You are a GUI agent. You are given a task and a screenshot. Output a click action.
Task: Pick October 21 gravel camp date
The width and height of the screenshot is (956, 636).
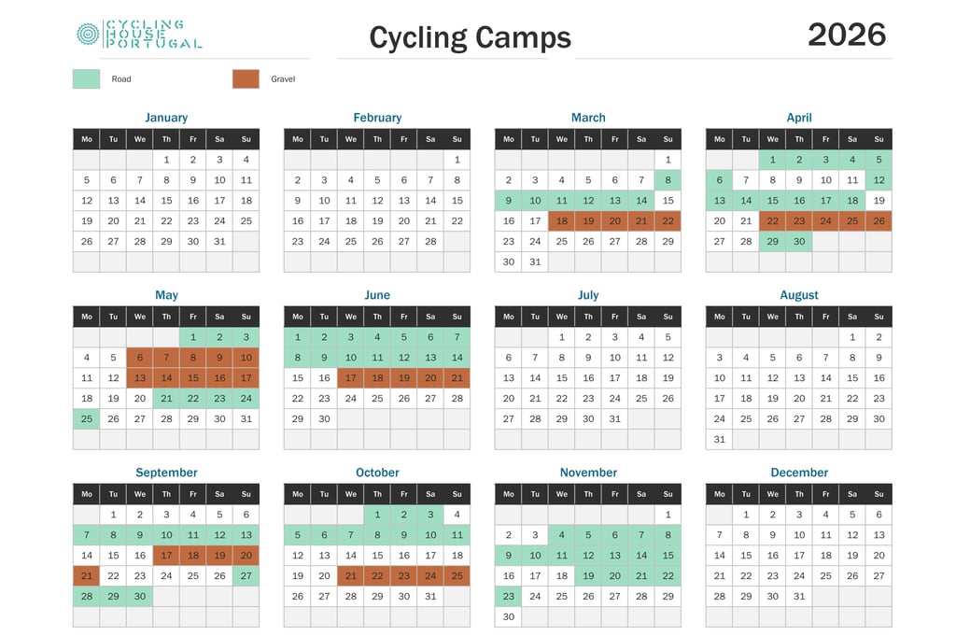coord(351,575)
